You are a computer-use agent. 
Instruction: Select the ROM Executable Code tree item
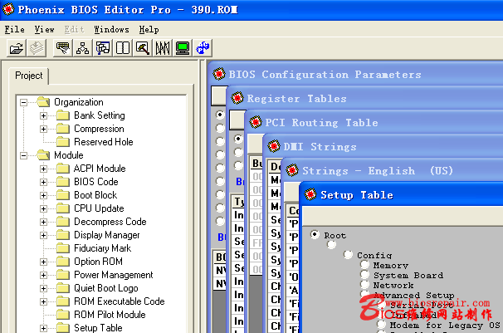click(119, 301)
